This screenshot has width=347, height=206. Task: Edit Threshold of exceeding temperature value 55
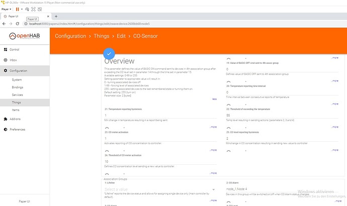[282, 116]
